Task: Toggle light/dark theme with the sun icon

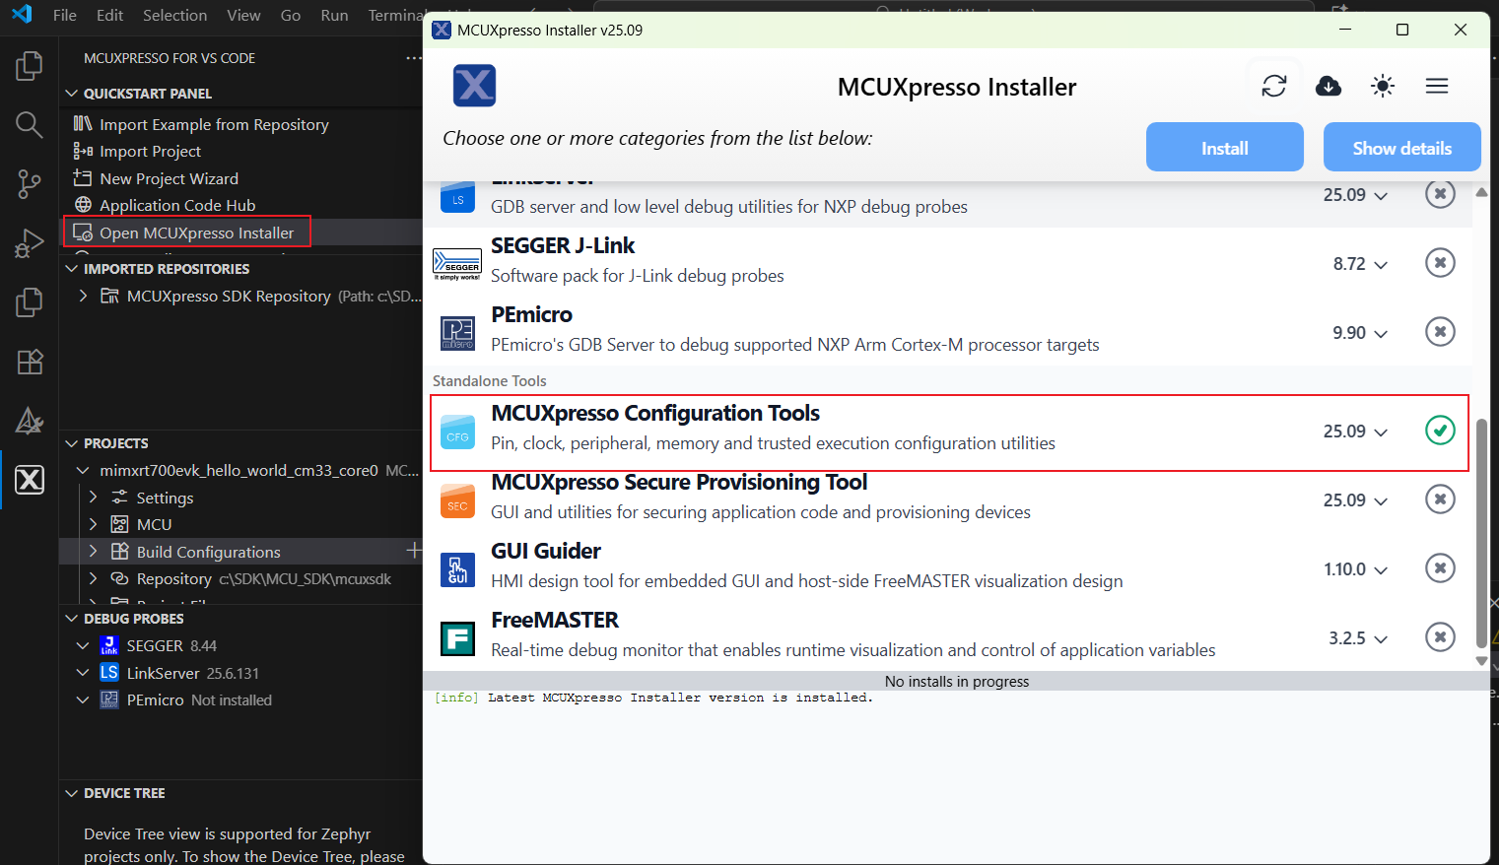Action: point(1383,87)
